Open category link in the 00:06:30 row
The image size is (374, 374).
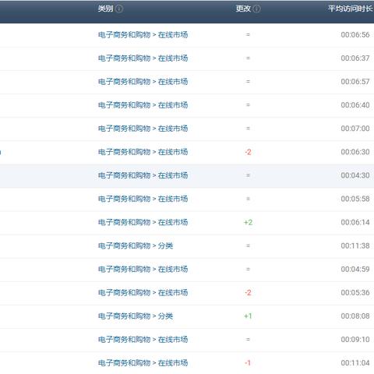143,152
